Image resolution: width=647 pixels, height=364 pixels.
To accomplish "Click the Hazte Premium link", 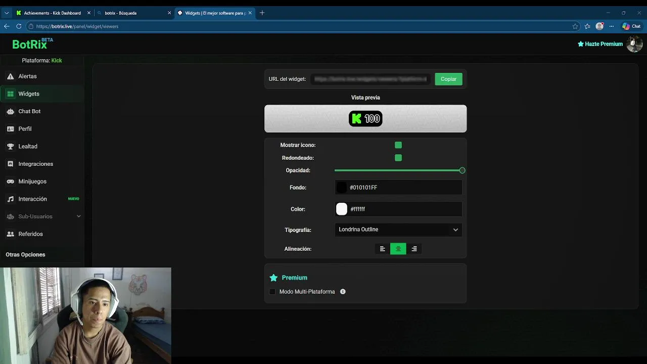I will (600, 44).
